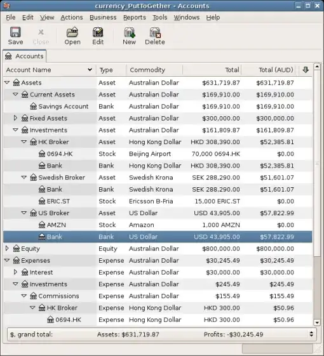Open the File menu
Screen dimensions: 324x356
point(10,18)
